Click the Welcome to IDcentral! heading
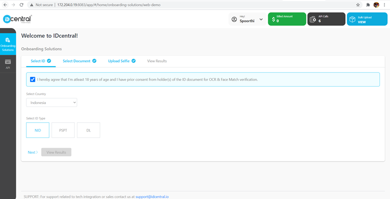This screenshot has height=199, width=390. (49, 35)
